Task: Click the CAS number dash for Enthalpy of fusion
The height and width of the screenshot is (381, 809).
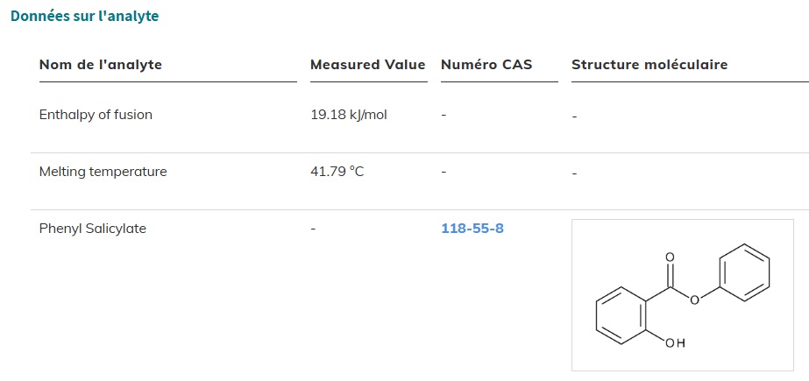Action: tap(444, 116)
